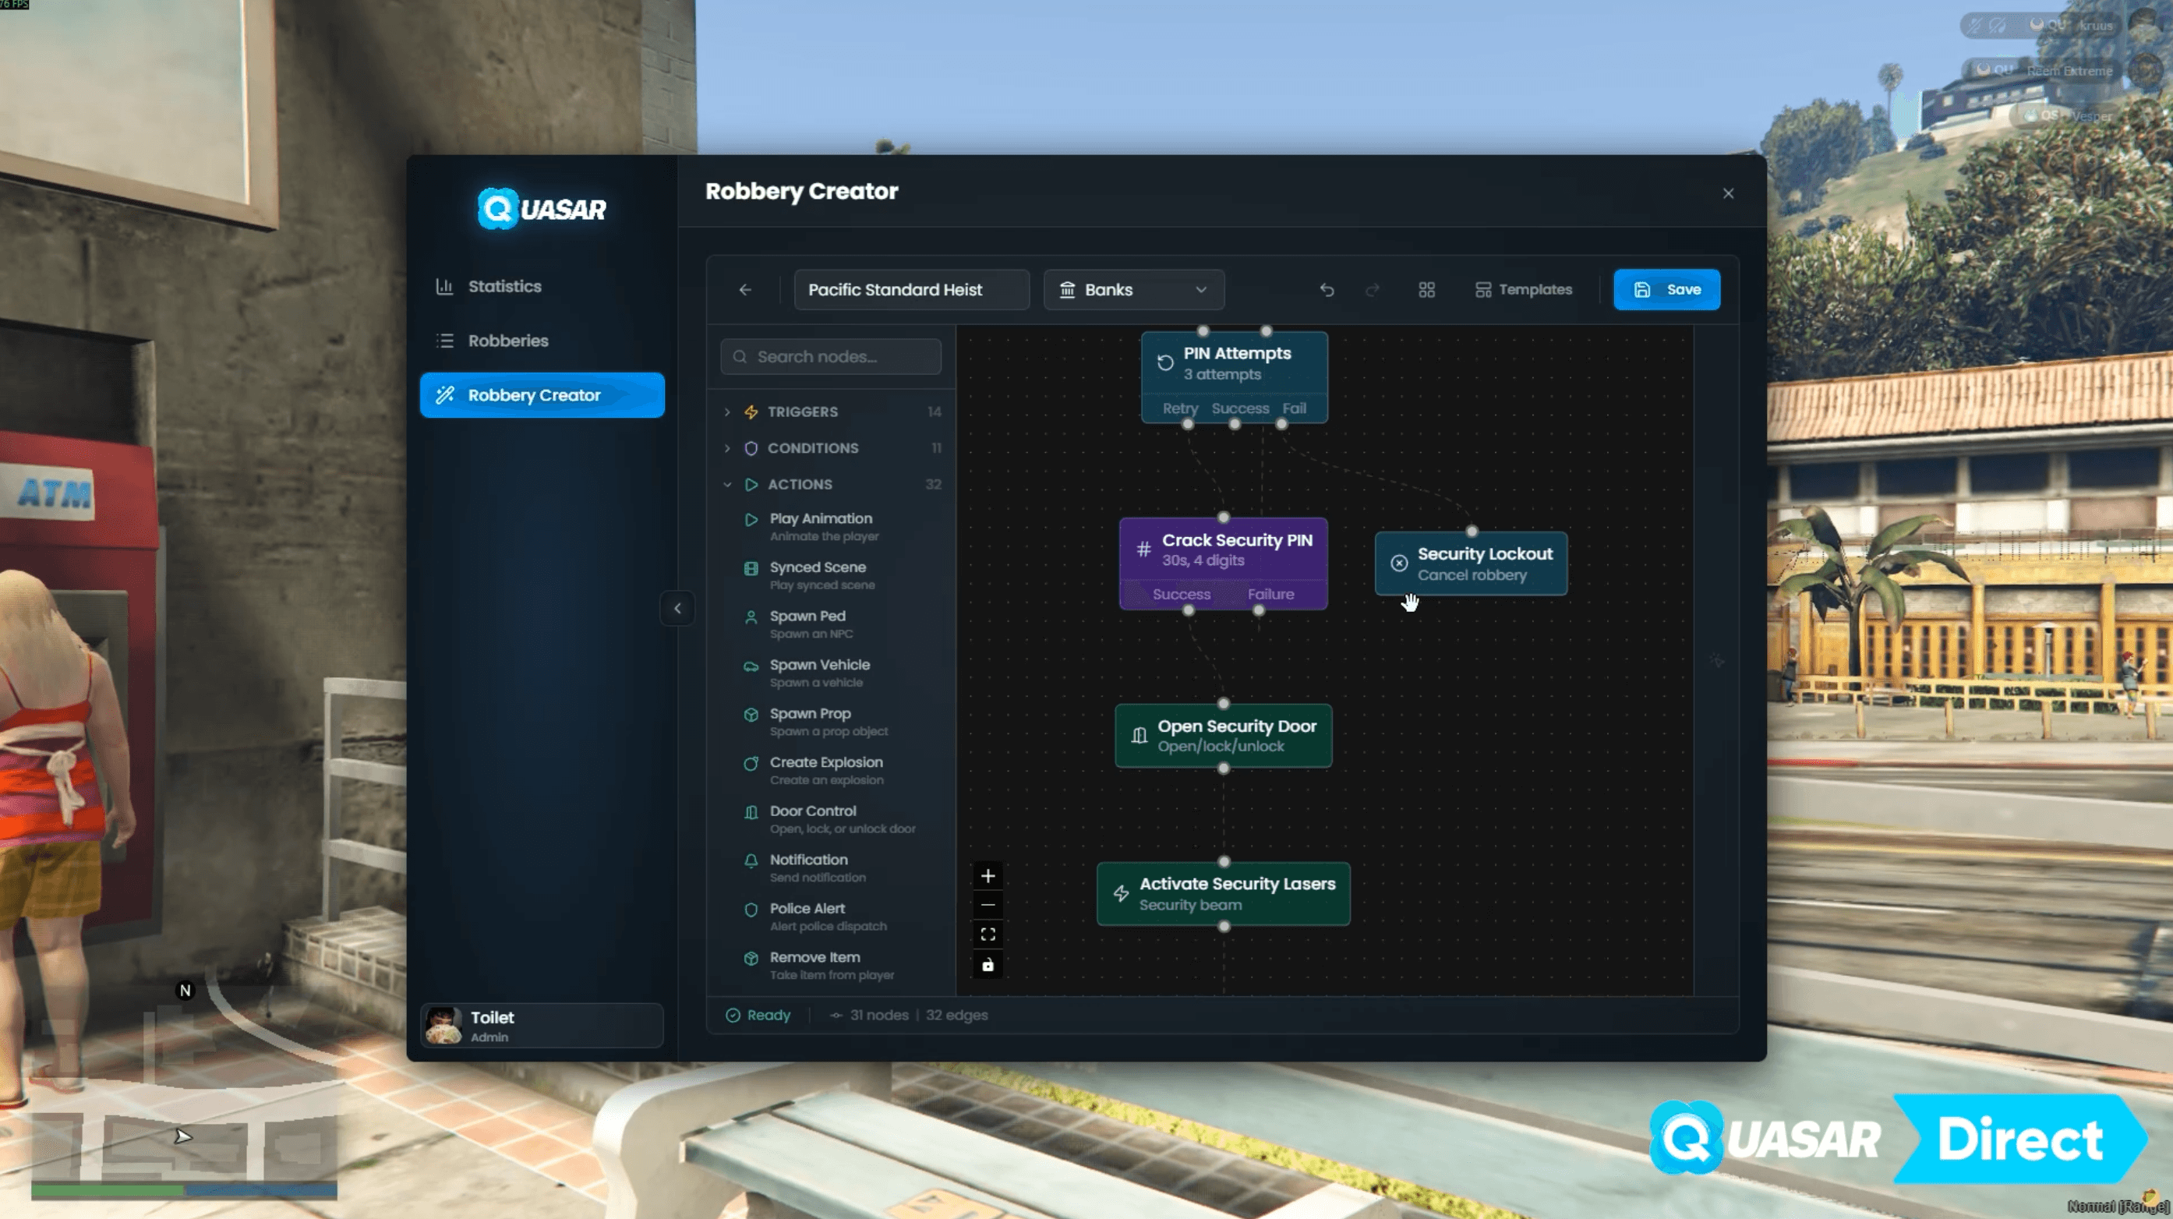This screenshot has height=1219, width=2173.
Task: Zoom out using the canvas minus icon
Action: (x=987, y=904)
